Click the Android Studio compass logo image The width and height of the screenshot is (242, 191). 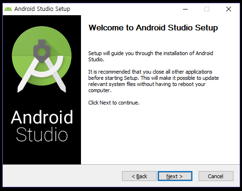pos(41,59)
